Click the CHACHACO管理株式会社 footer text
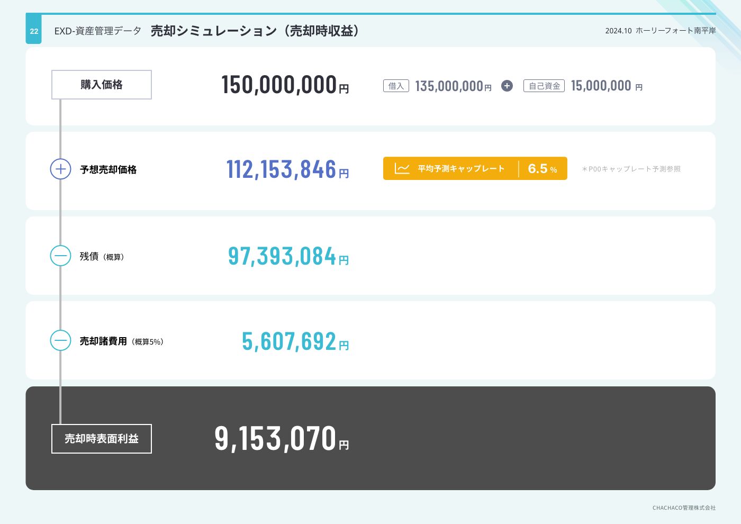The width and height of the screenshot is (741, 524). [x=684, y=508]
